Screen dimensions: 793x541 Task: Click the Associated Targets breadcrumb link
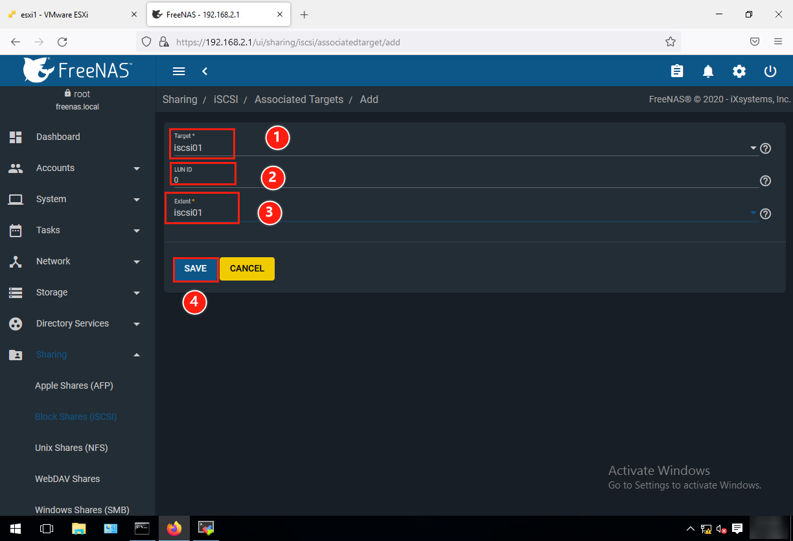[x=299, y=100]
